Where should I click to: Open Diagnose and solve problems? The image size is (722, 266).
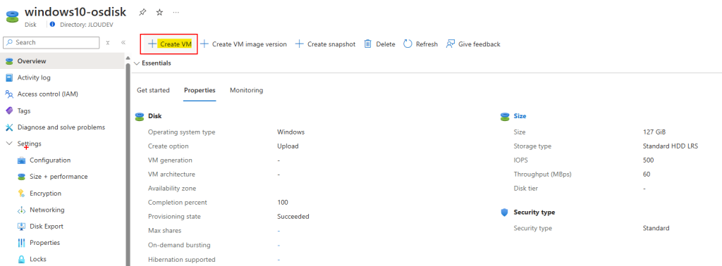pos(62,127)
